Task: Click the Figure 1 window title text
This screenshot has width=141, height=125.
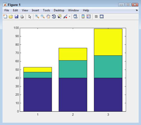Action: (14, 5)
